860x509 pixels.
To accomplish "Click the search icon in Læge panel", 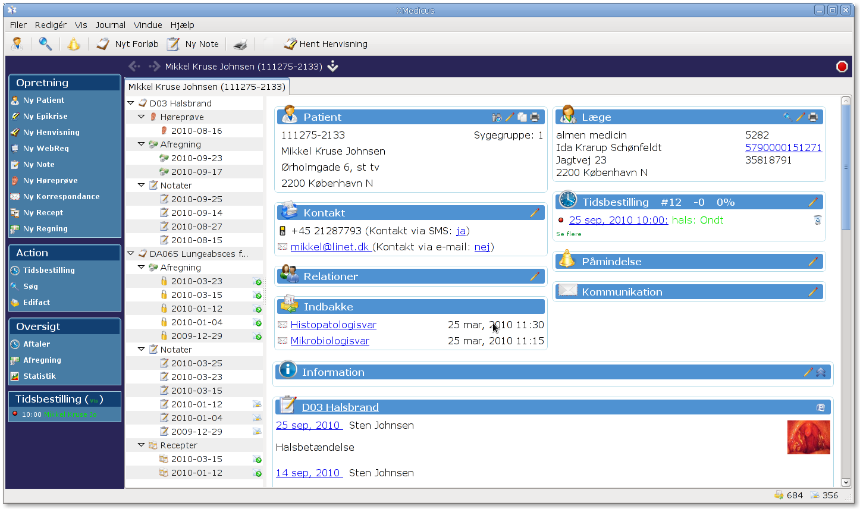I will click(x=787, y=117).
